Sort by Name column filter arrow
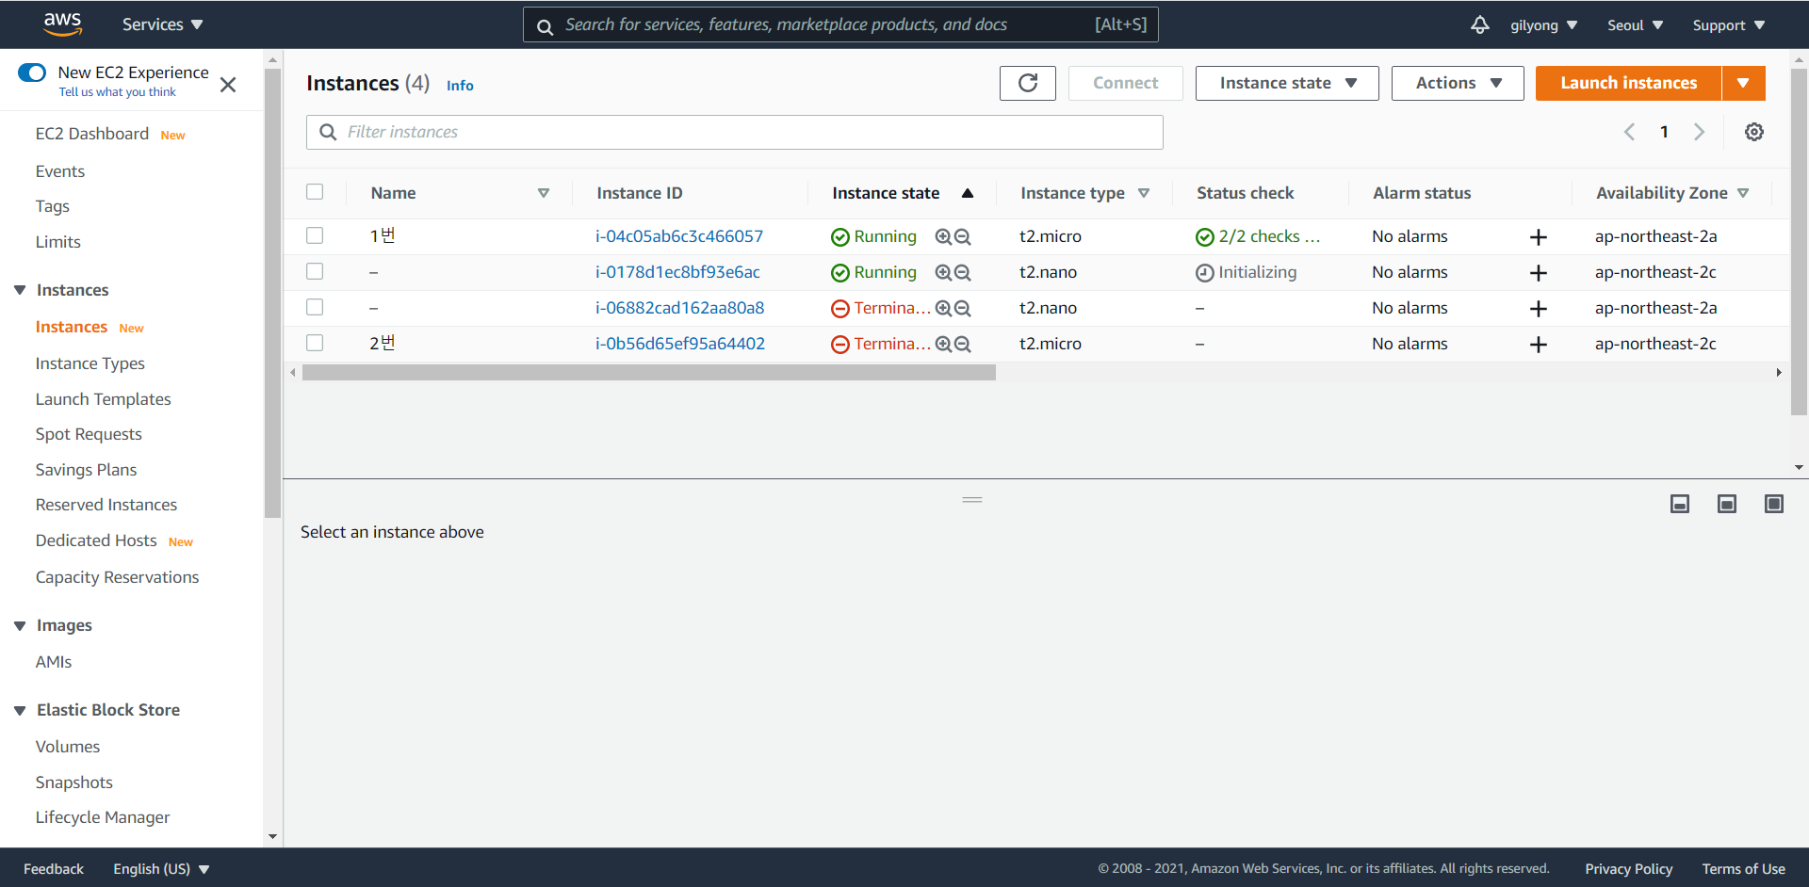The height and width of the screenshot is (887, 1809). pyautogui.click(x=544, y=193)
